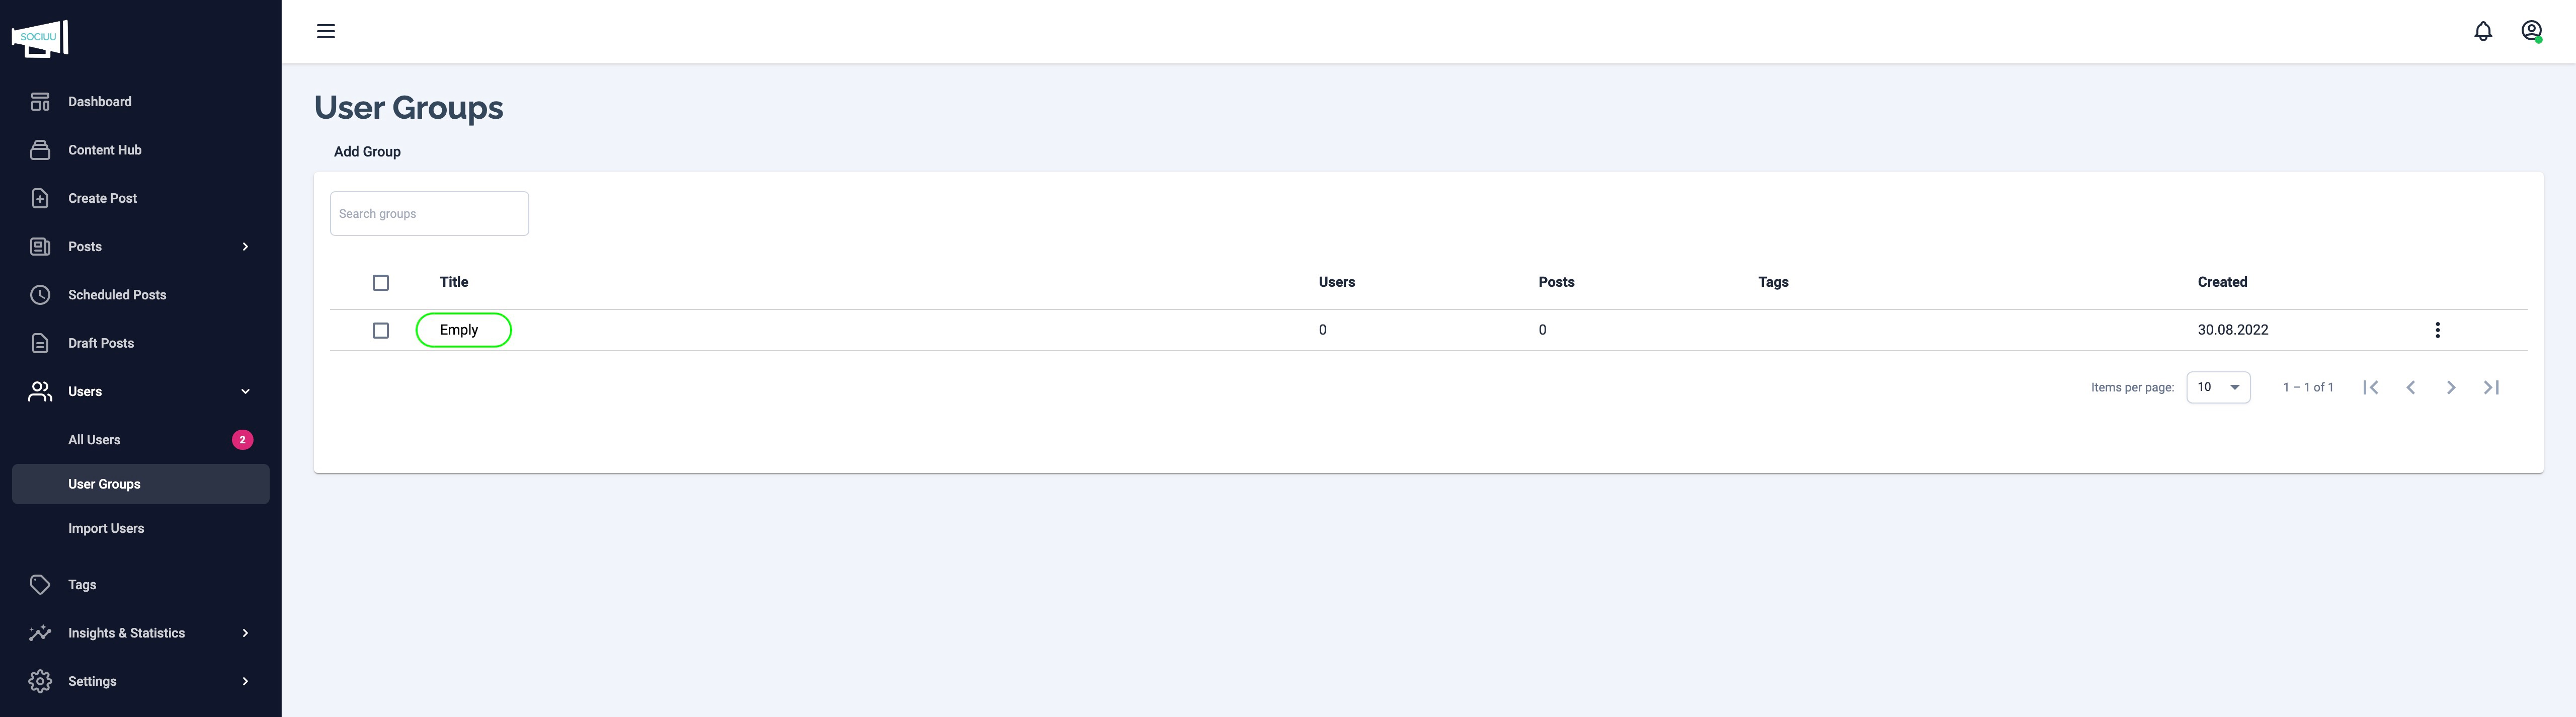Focus the Search groups field
Image resolution: width=2576 pixels, height=717 pixels.
(429, 214)
